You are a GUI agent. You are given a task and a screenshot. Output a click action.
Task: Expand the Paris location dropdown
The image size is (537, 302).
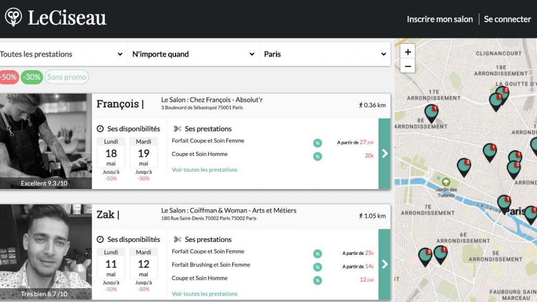coord(325,54)
